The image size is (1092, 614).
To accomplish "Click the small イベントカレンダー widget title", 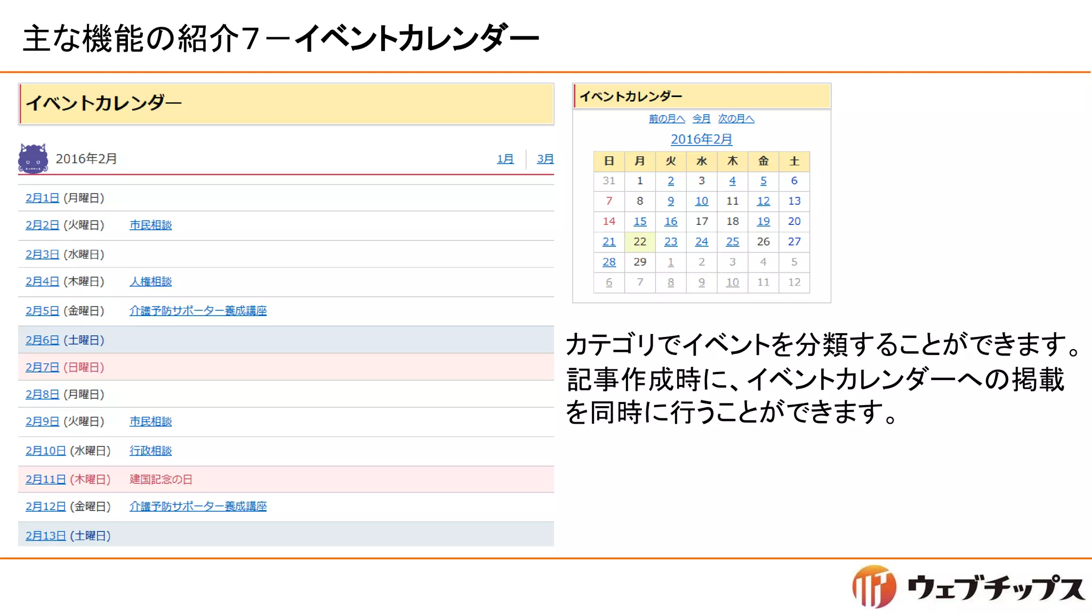I will [631, 96].
